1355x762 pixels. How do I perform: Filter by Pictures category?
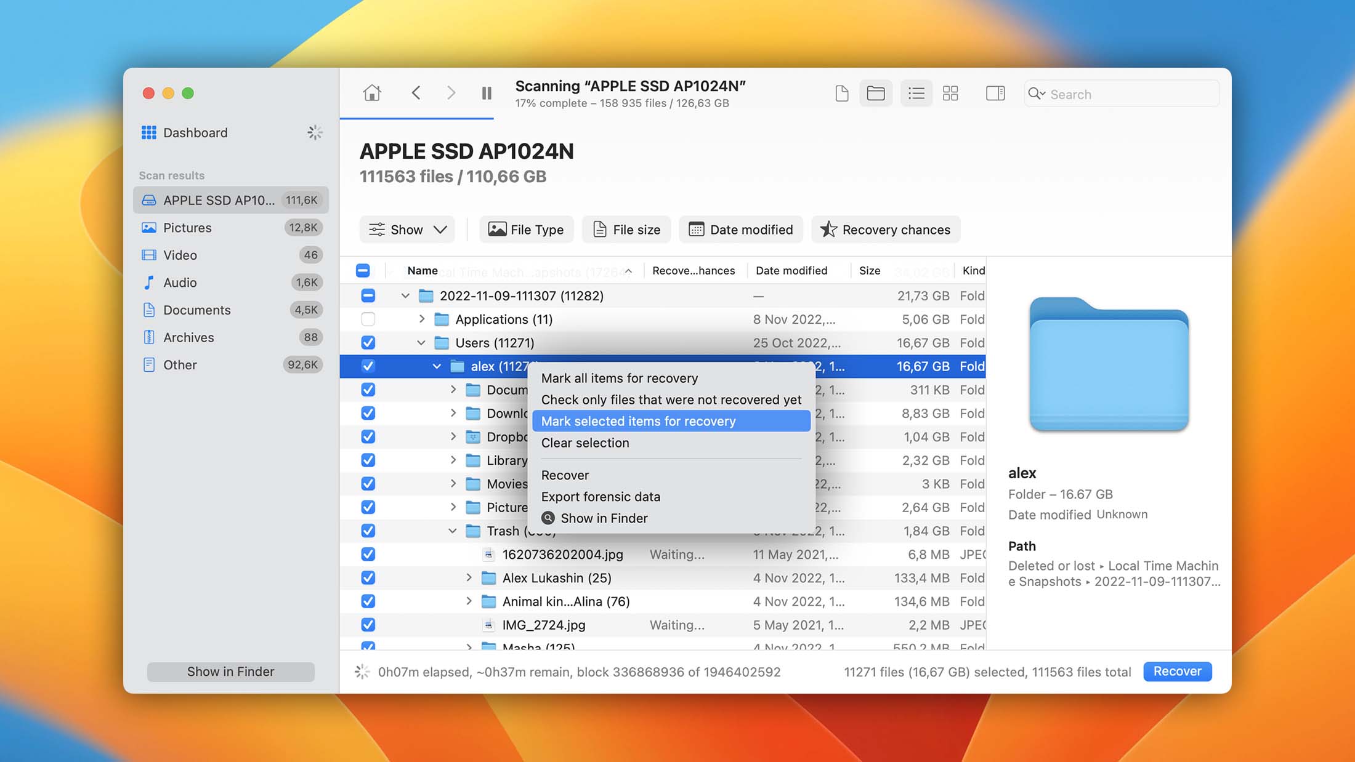[x=231, y=228]
